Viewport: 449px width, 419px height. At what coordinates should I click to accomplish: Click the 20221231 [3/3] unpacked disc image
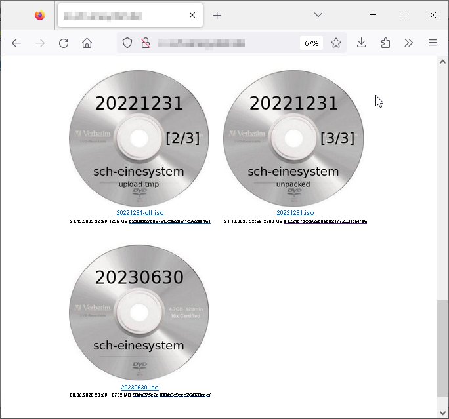(293, 139)
